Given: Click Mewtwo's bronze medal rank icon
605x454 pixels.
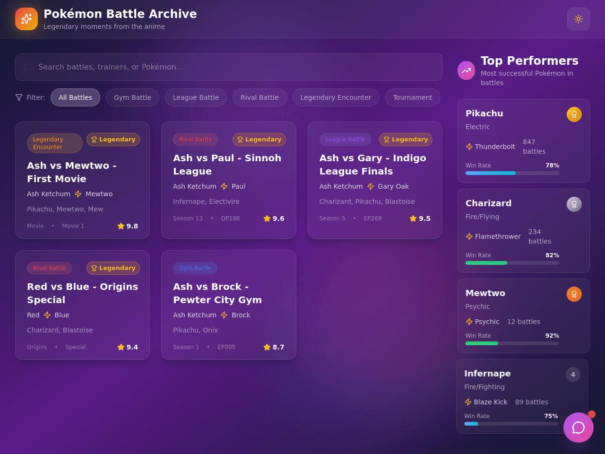Looking at the screenshot, I should point(574,294).
